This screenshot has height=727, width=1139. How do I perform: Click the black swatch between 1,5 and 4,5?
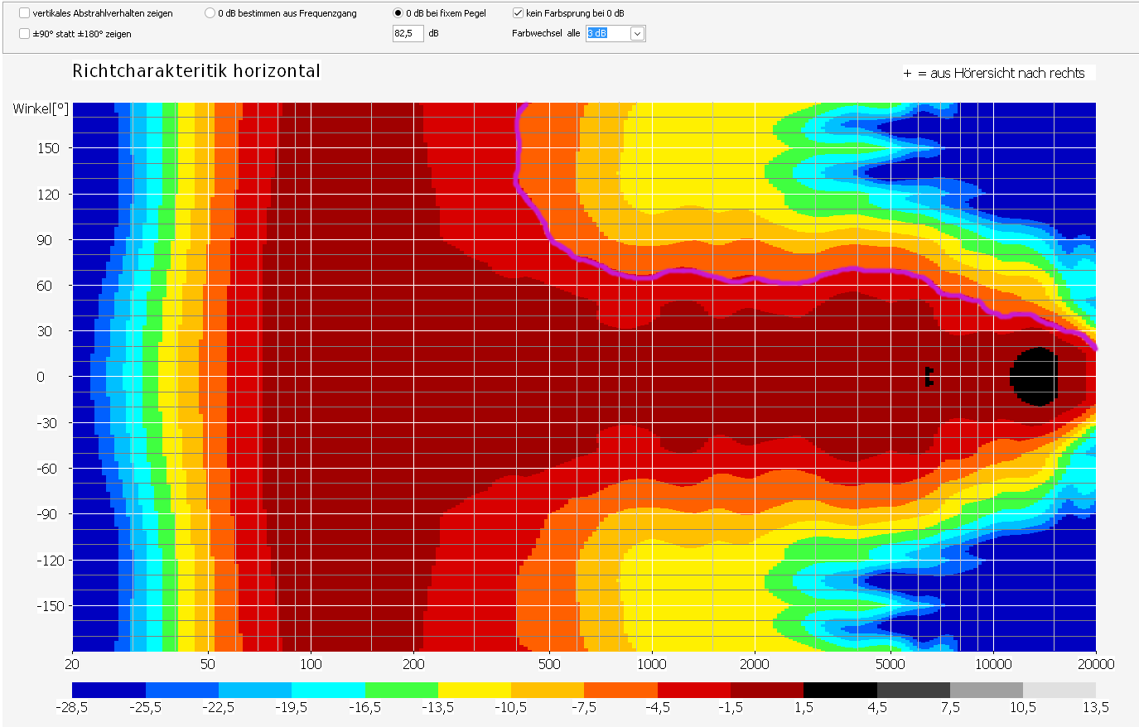coord(840,690)
